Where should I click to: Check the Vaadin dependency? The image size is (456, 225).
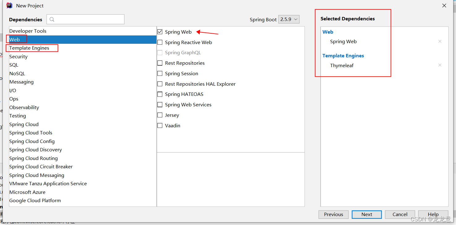coord(160,125)
